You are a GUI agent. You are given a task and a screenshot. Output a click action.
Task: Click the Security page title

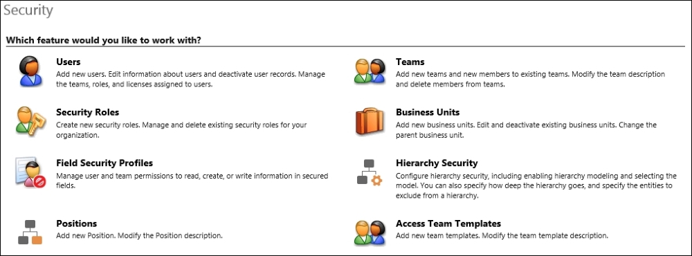pyautogui.click(x=28, y=10)
